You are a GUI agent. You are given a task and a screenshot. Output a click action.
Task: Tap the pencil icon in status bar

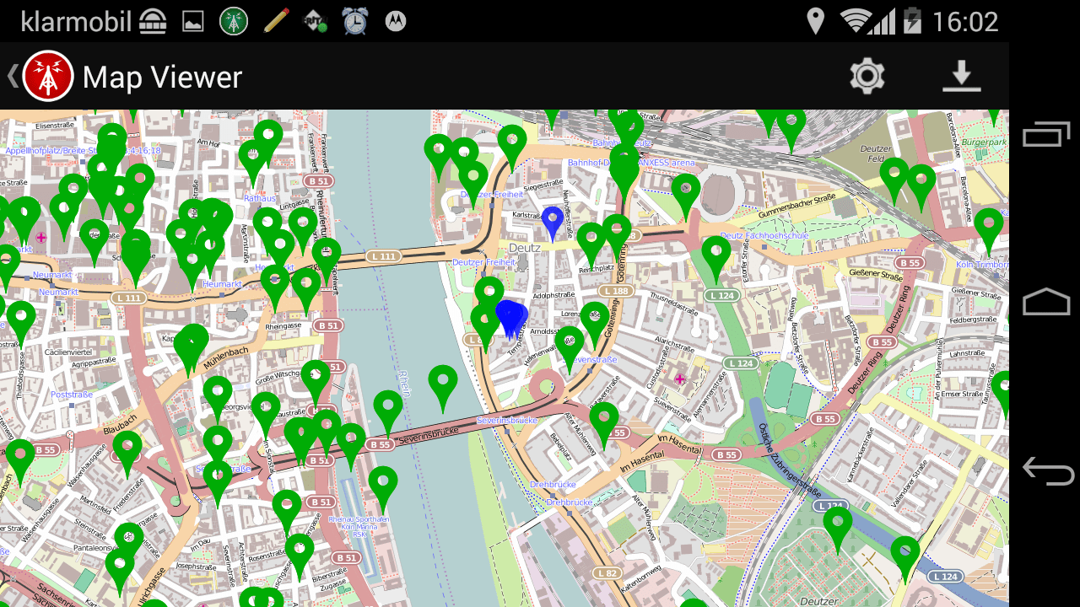pyautogui.click(x=276, y=20)
